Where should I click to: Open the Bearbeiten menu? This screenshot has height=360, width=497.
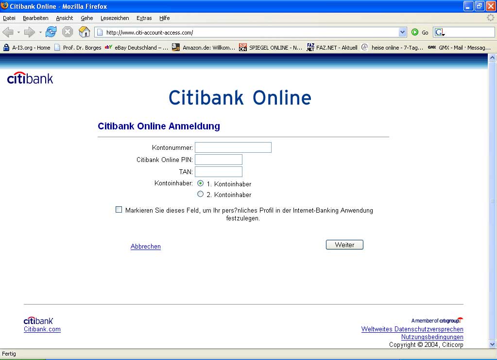click(35, 18)
